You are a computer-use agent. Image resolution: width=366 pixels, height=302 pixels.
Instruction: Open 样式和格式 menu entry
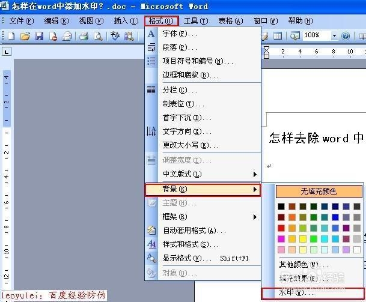(x=203, y=244)
